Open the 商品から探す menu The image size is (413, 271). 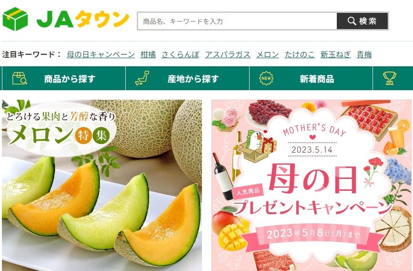coord(64,78)
